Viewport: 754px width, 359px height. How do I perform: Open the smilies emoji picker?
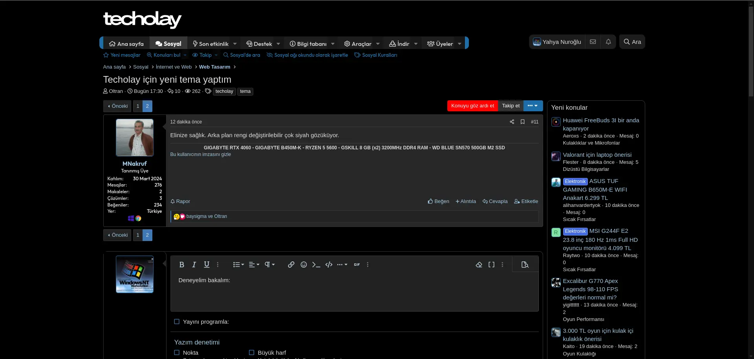304,265
